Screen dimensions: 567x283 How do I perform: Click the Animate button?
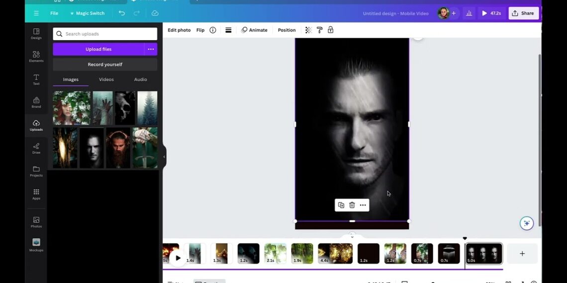pos(255,30)
